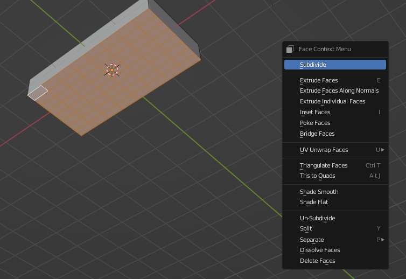Click Dissolve Faces
The width and height of the screenshot is (406, 279).
tap(335, 250)
